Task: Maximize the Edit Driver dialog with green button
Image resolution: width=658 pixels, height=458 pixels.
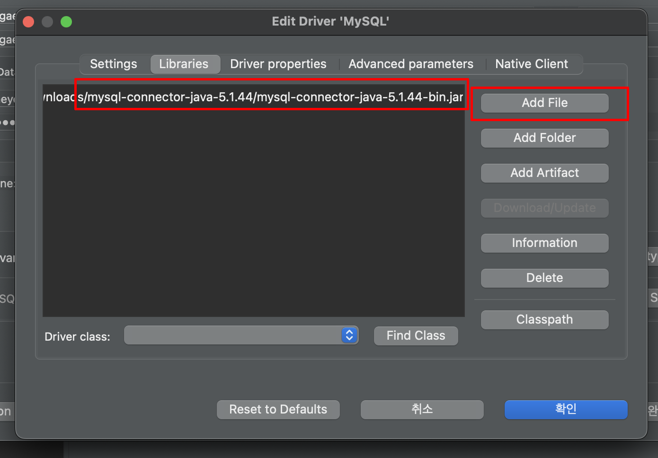Action: 66,22
